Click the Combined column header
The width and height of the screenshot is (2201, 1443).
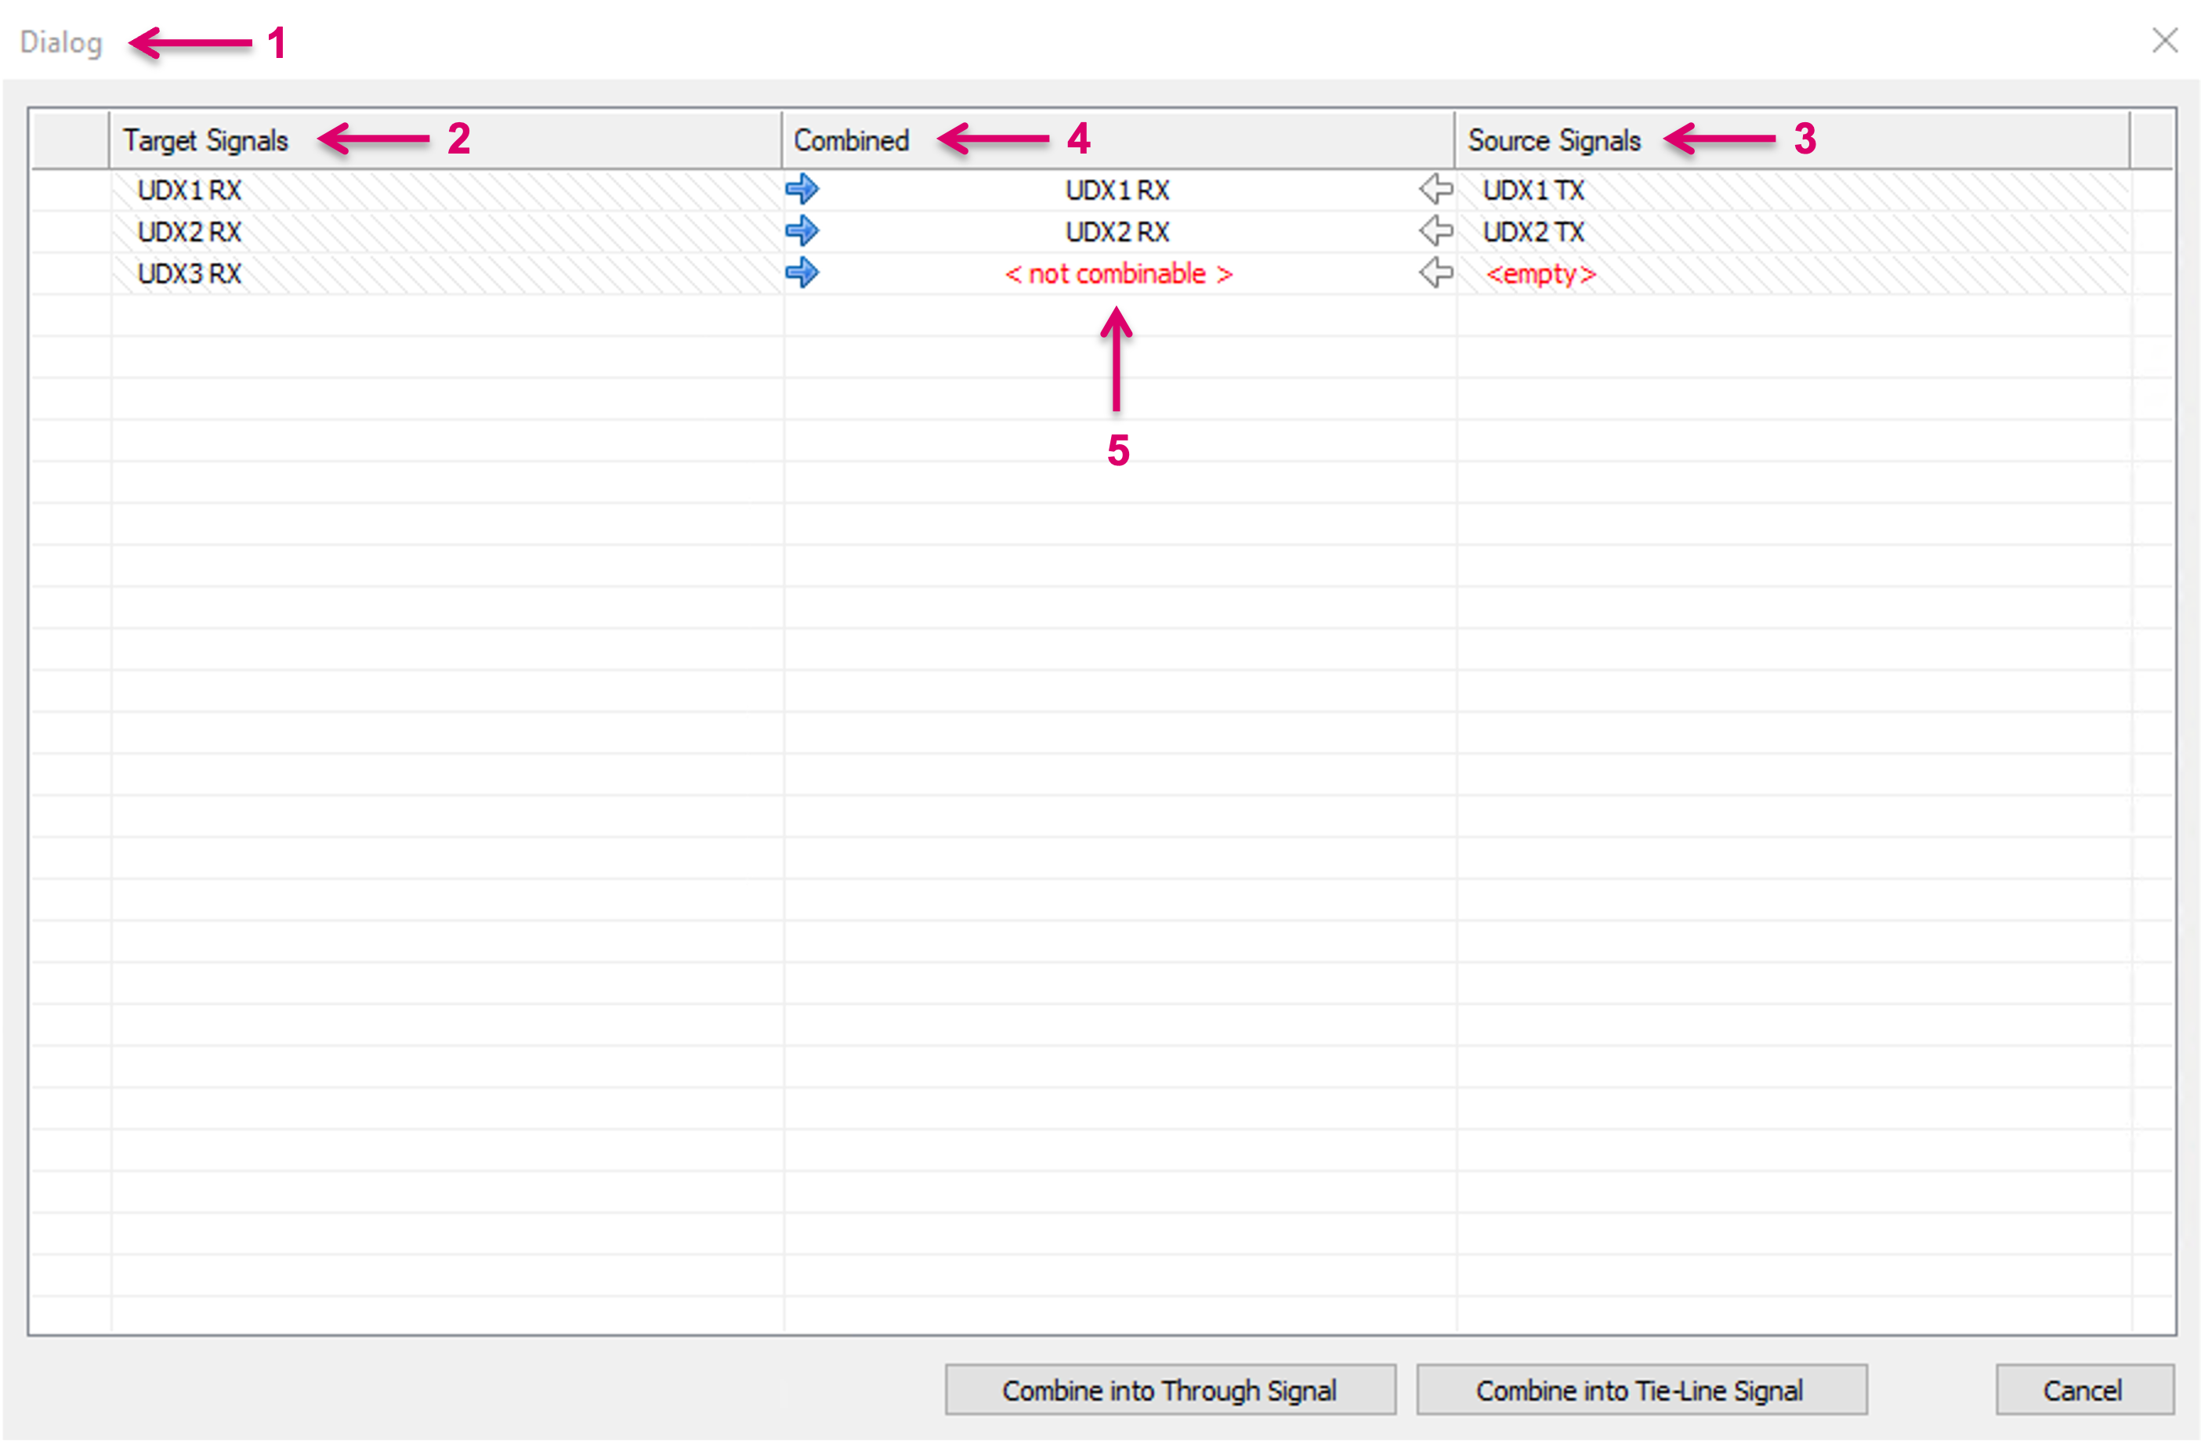click(x=851, y=140)
